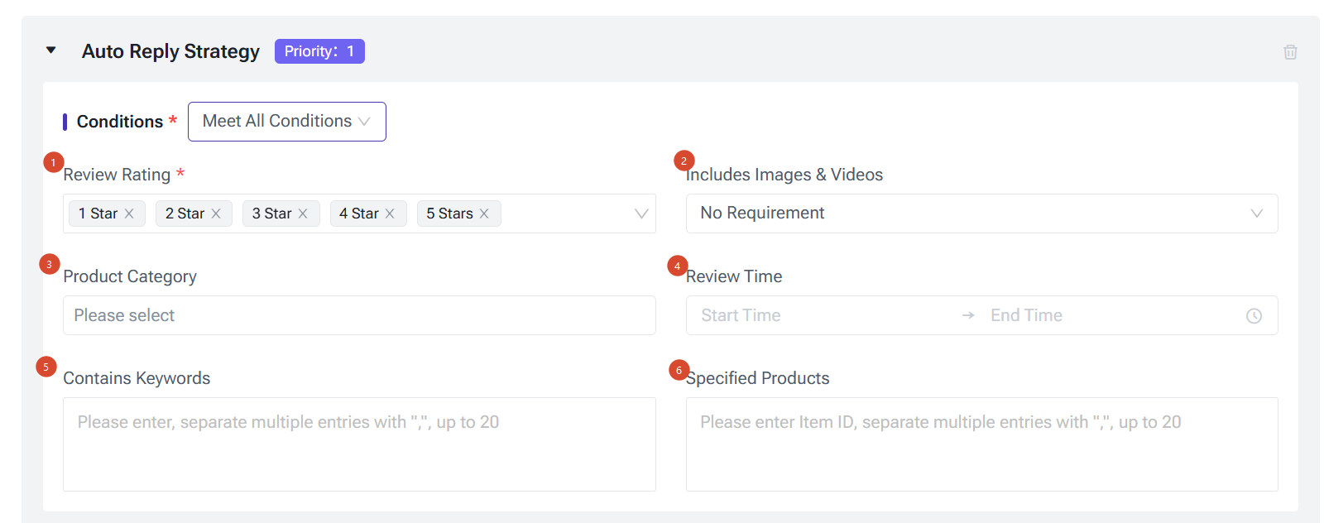Screen dimensions: 1324x523
Task: Select the Product Category label
Action: [130, 276]
